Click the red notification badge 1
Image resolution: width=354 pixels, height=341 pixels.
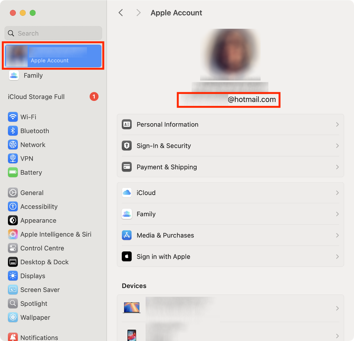tap(94, 96)
